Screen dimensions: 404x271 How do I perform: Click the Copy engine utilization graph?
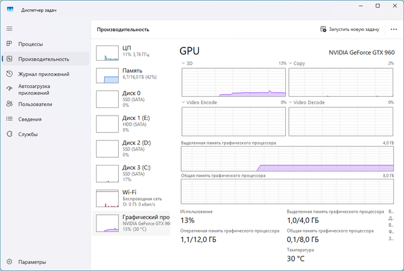[341, 82]
